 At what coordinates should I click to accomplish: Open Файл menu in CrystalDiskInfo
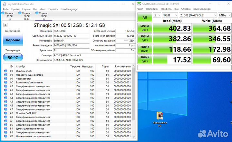[x=5, y=9]
